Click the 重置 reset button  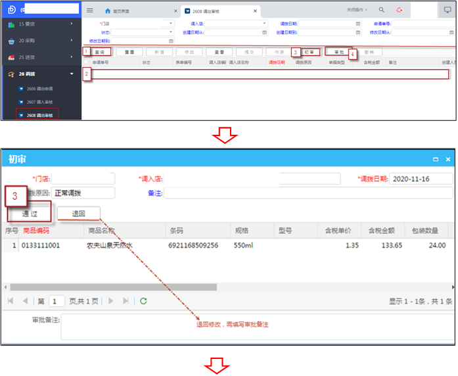[129, 52]
